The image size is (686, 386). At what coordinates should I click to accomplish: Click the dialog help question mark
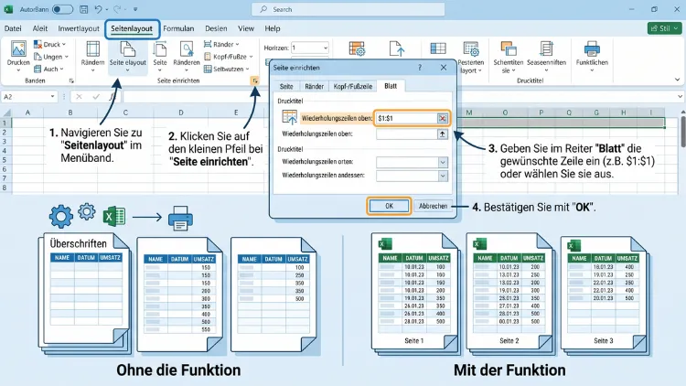tap(420, 68)
